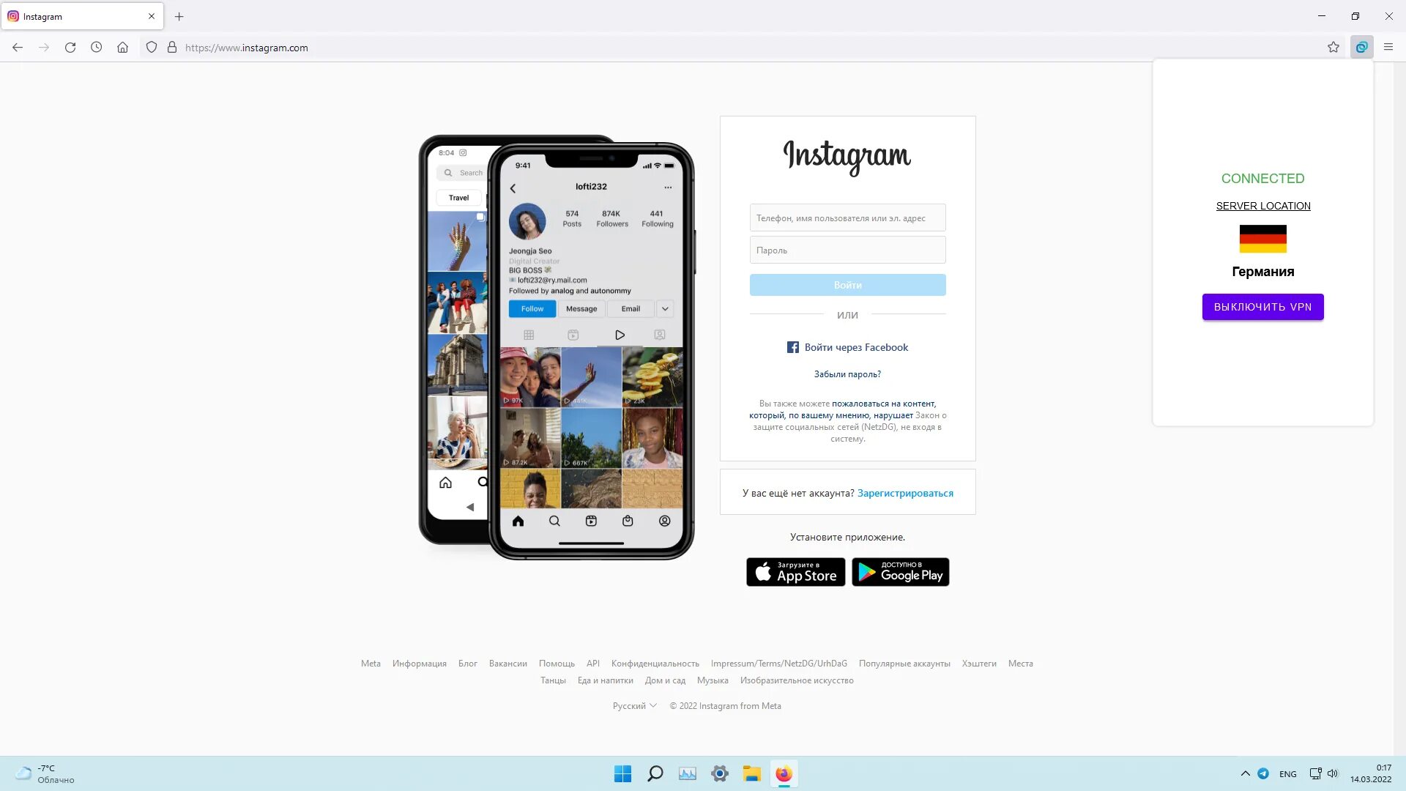
Task: Toggle the Follow button on profile mockup
Action: click(531, 308)
